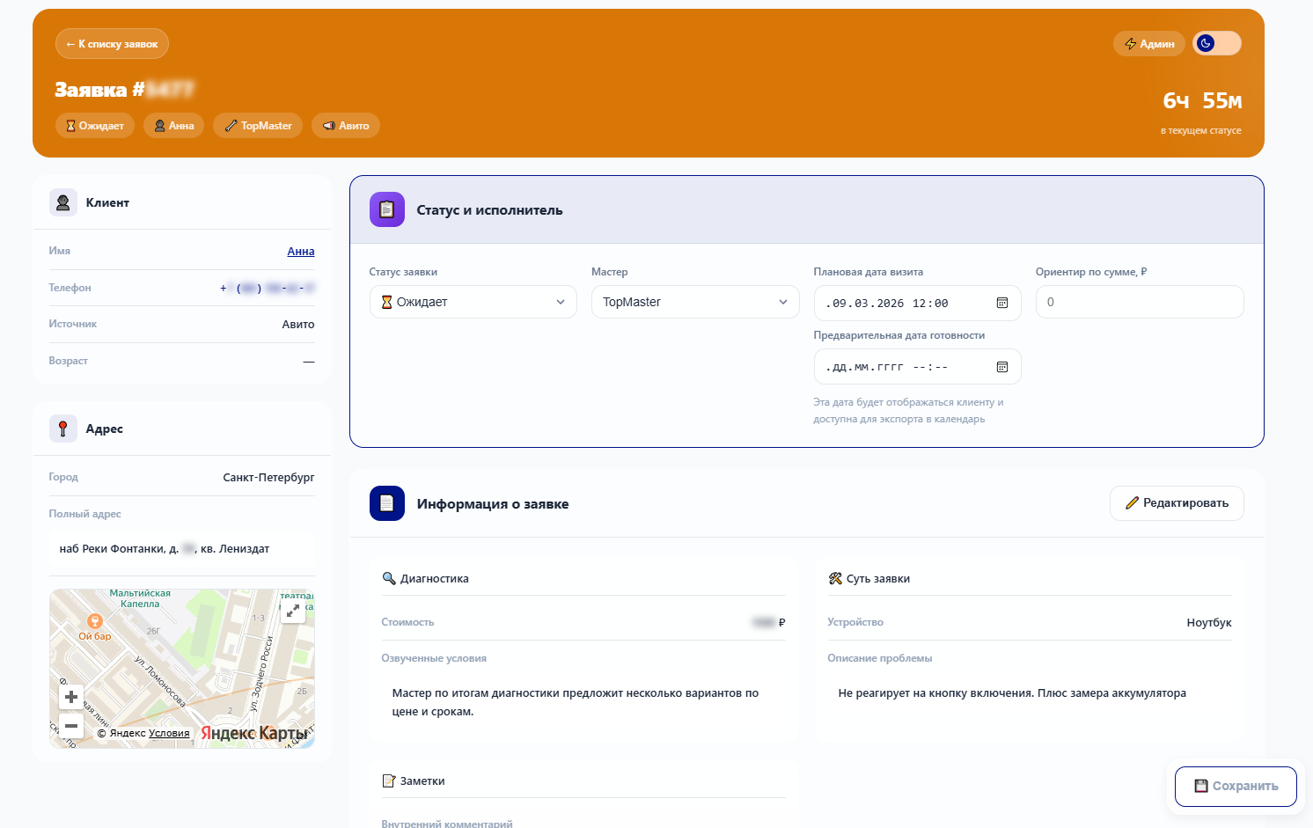Go back via 'К списку заявок' button
This screenshot has height=828, width=1313.
click(x=112, y=44)
